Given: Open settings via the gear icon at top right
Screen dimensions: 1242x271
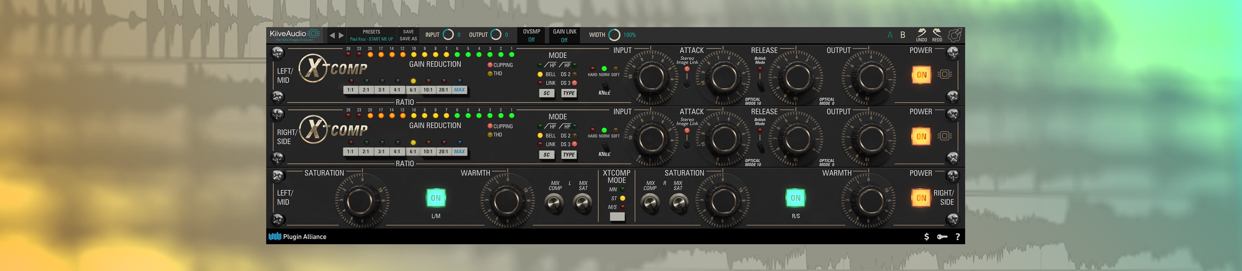Looking at the screenshot, I should point(955,35).
